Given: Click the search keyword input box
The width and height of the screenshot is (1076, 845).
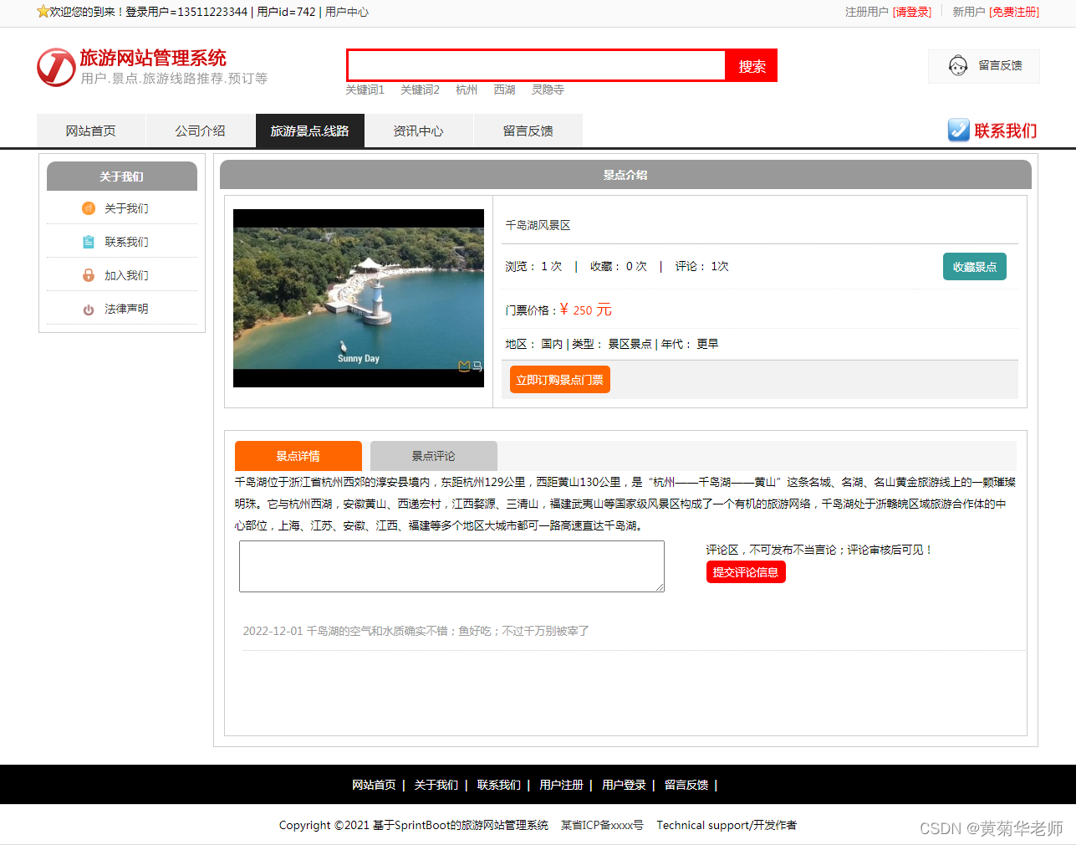Looking at the screenshot, I should click(x=537, y=65).
